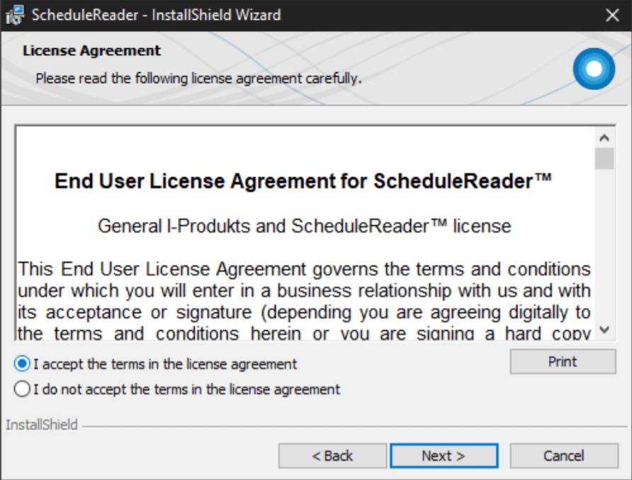Print the license agreement

tap(563, 362)
